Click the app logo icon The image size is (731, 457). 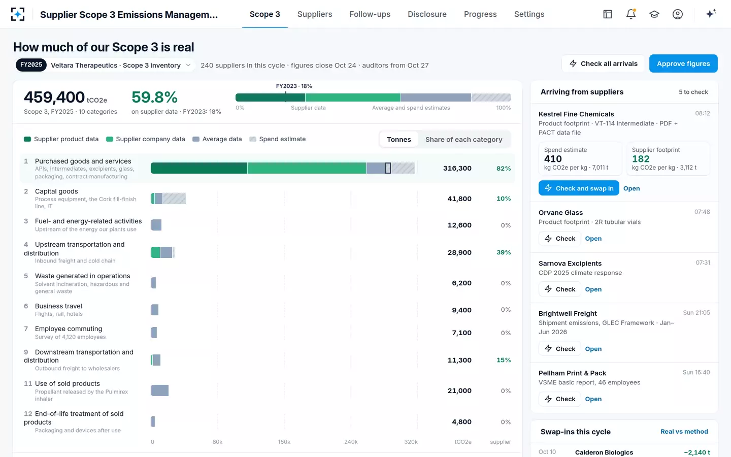(x=18, y=14)
